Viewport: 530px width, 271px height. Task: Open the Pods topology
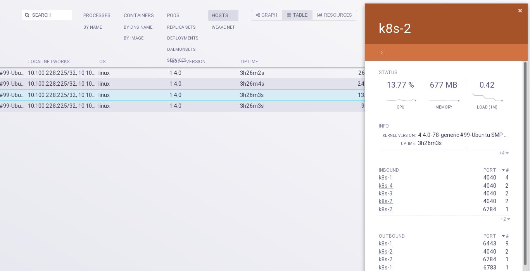coord(173,16)
